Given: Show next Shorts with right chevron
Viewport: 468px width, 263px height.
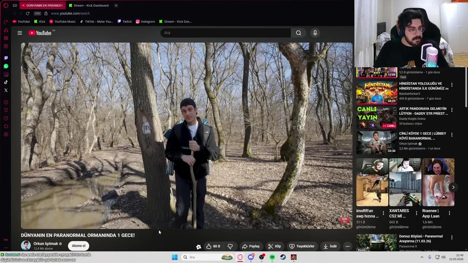Looking at the screenshot, I should tap(453, 187).
